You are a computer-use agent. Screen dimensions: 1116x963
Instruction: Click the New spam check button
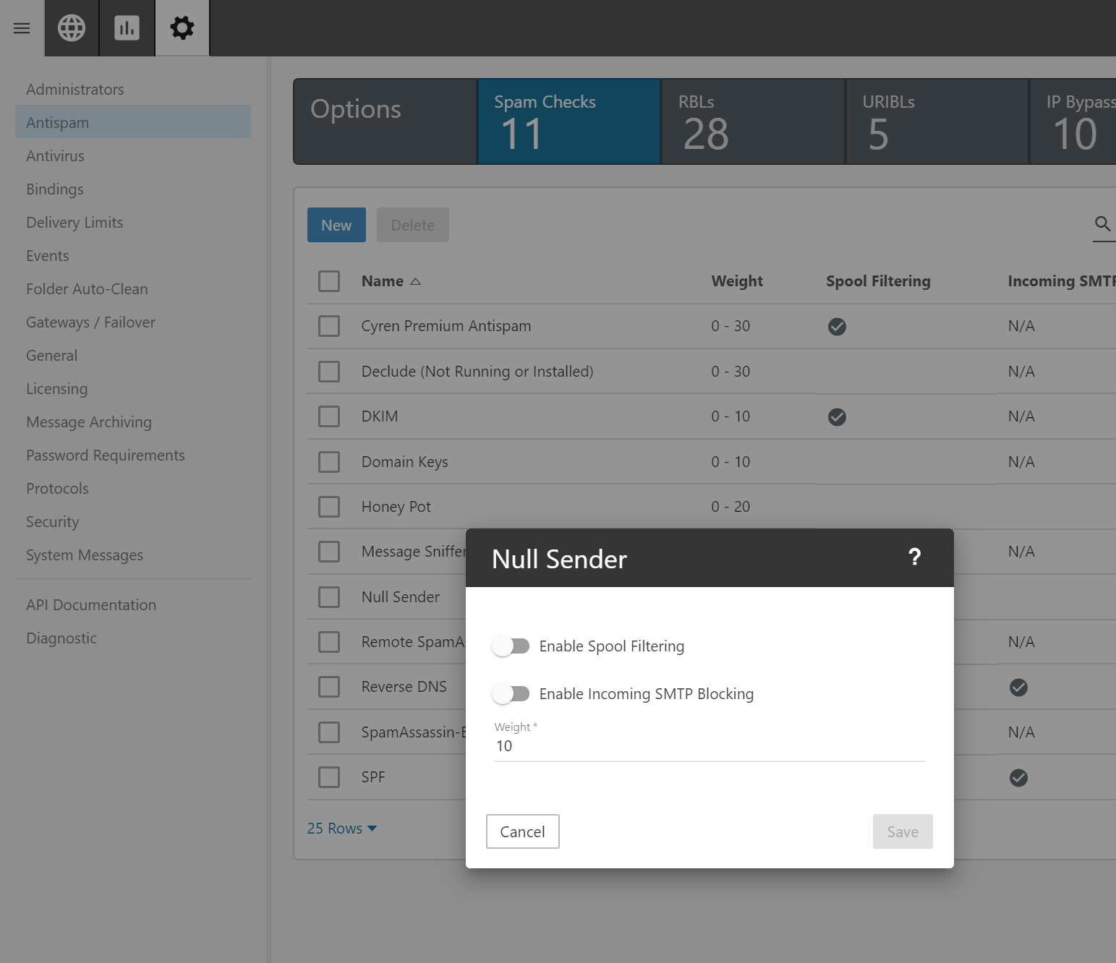tap(336, 225)
